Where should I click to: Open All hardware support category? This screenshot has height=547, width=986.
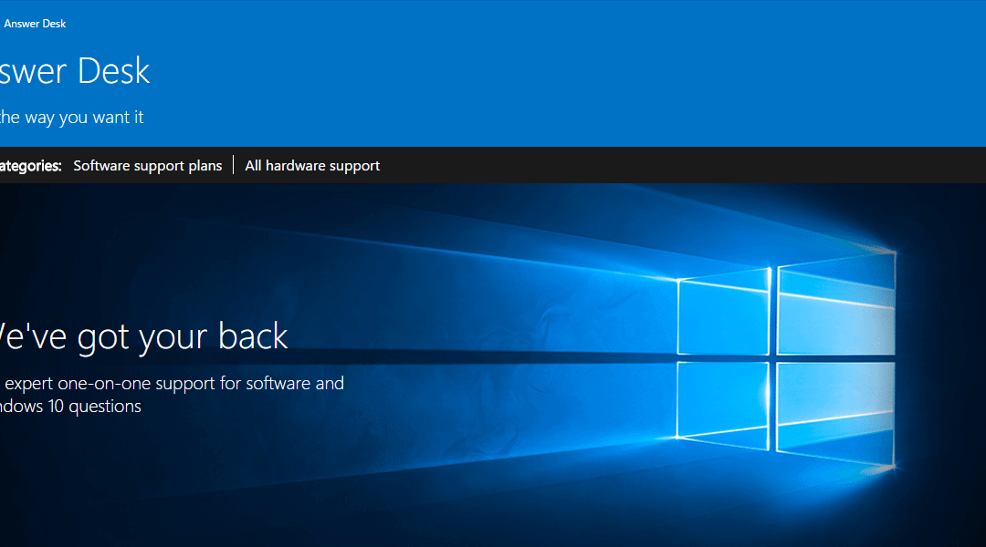312,166
